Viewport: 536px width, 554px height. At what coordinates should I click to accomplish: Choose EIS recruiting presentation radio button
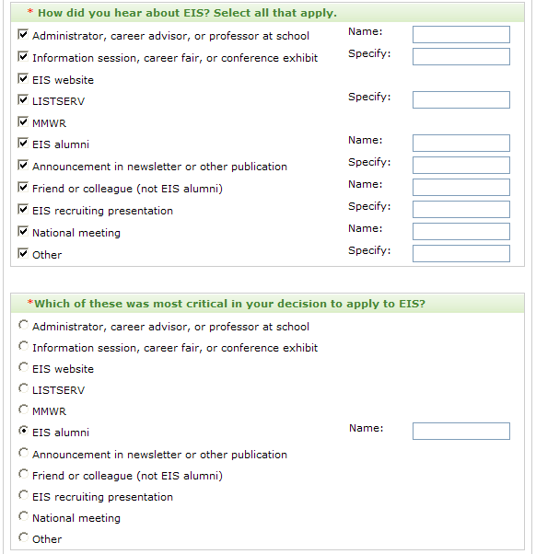click(x=23, y=495)
